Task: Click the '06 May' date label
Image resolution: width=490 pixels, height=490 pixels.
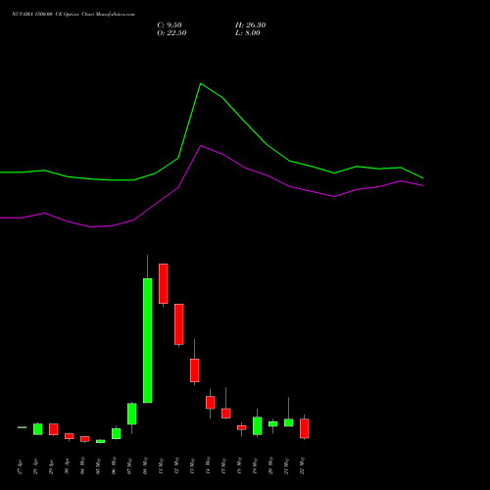Action: pos(114,465)
